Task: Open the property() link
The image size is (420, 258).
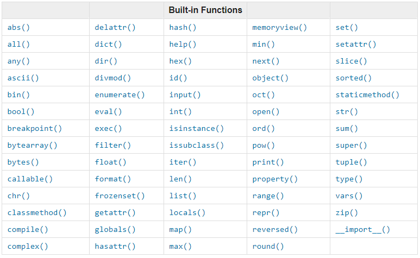Action: tap(275, 179)
